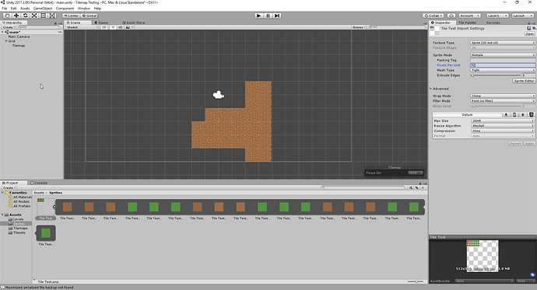Open the Edit menu
Viewport: 537px width, 290px height.
[13, 9]
